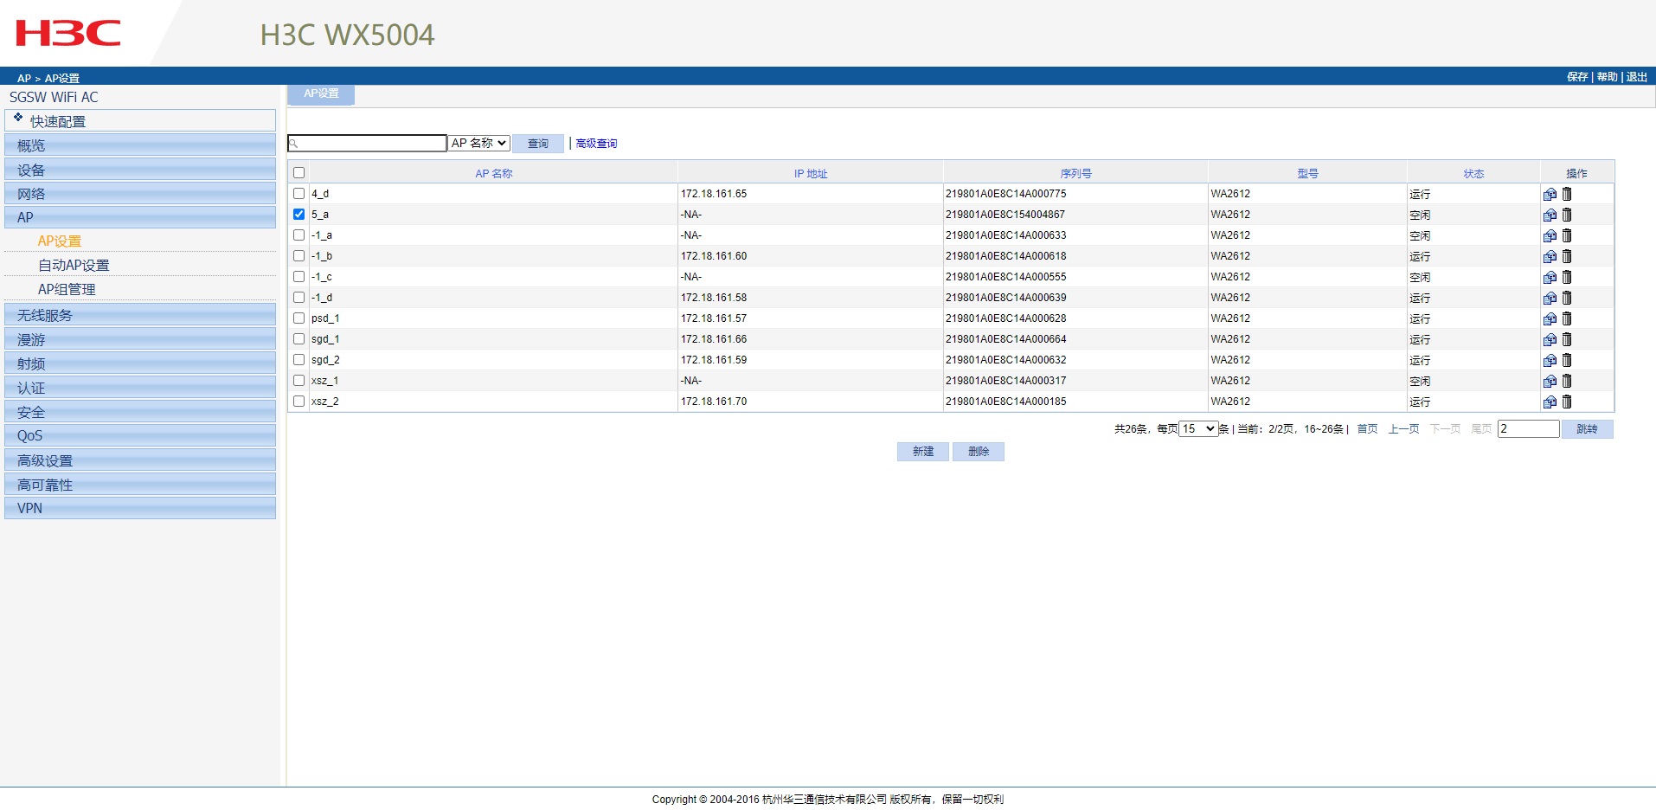1656x810 pixels.
Task: Click the trash icon for AP 4_d
Action: tap(1567, 194)
